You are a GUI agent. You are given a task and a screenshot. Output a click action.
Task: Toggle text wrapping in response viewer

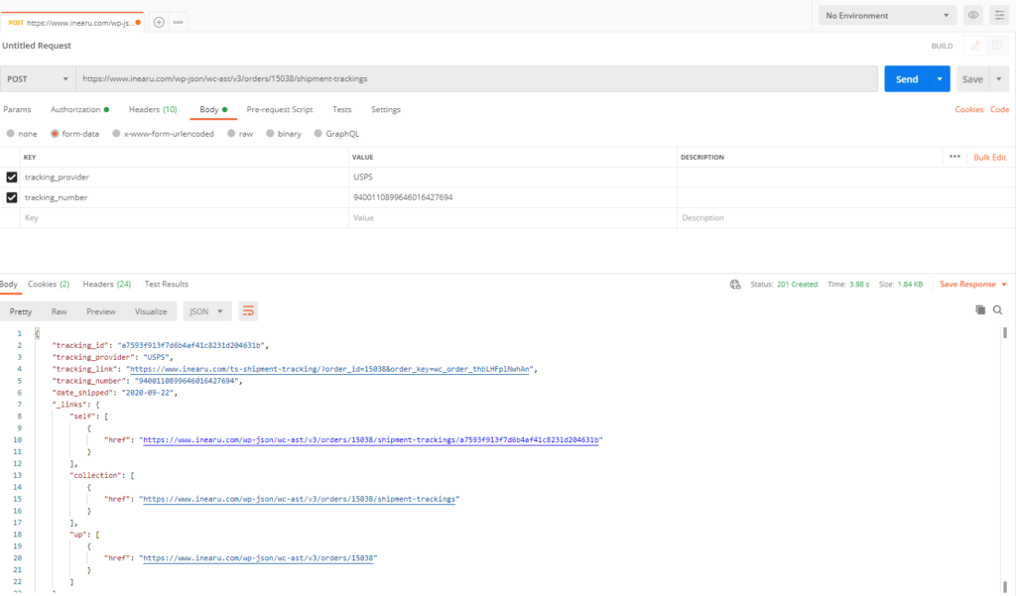[x=247, y=310]
